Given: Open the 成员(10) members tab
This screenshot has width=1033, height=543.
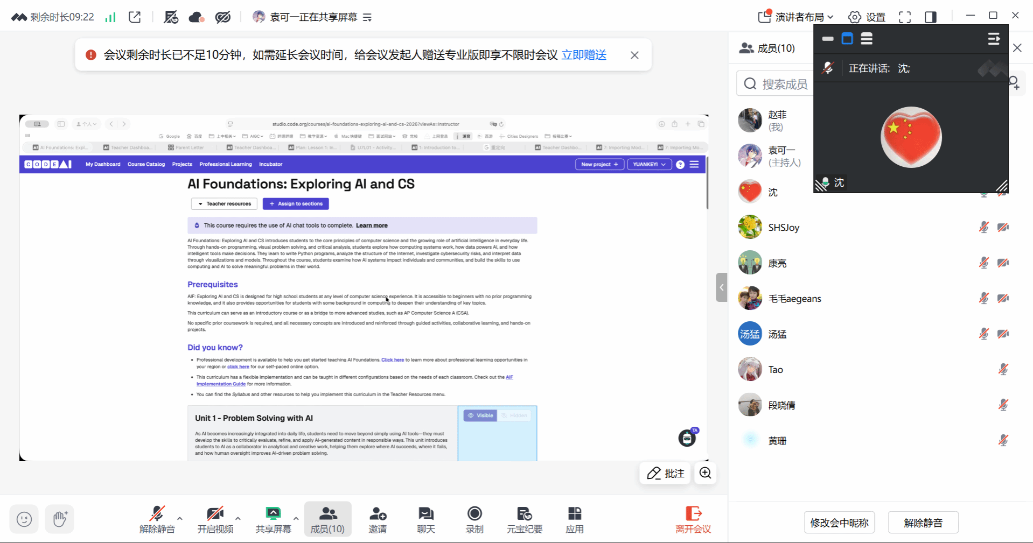Looking at the screenshot, I should [327, 520].
